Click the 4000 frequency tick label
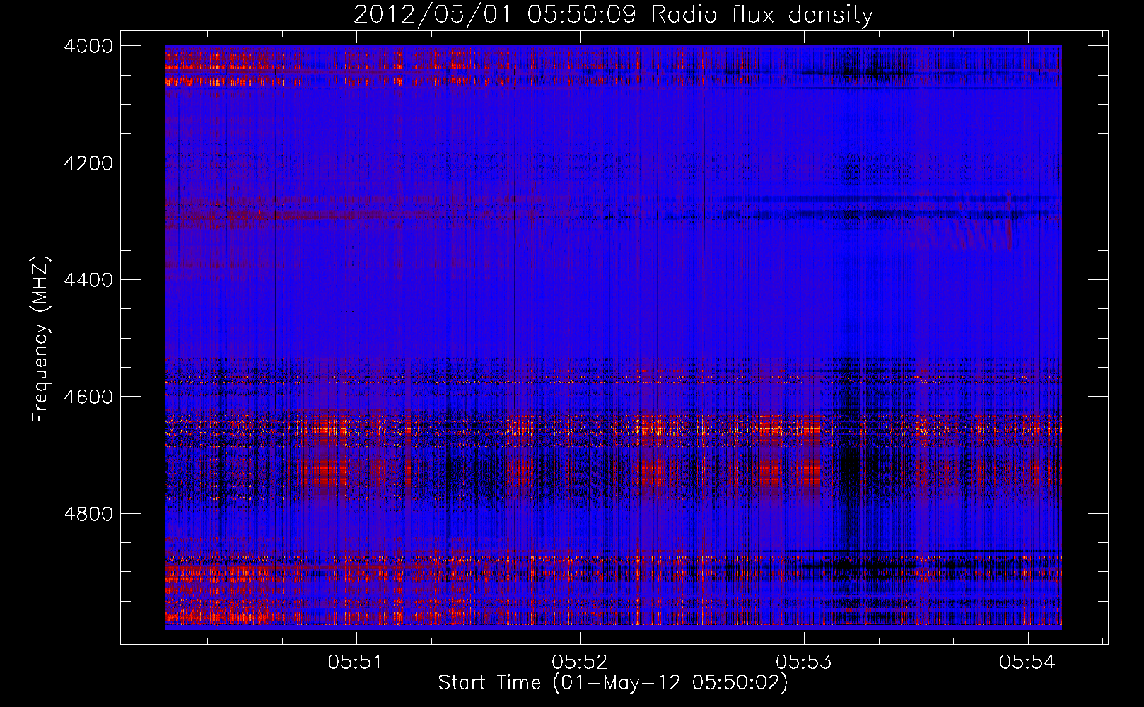This screenshot has height=707, width=1144. point(88,46)
